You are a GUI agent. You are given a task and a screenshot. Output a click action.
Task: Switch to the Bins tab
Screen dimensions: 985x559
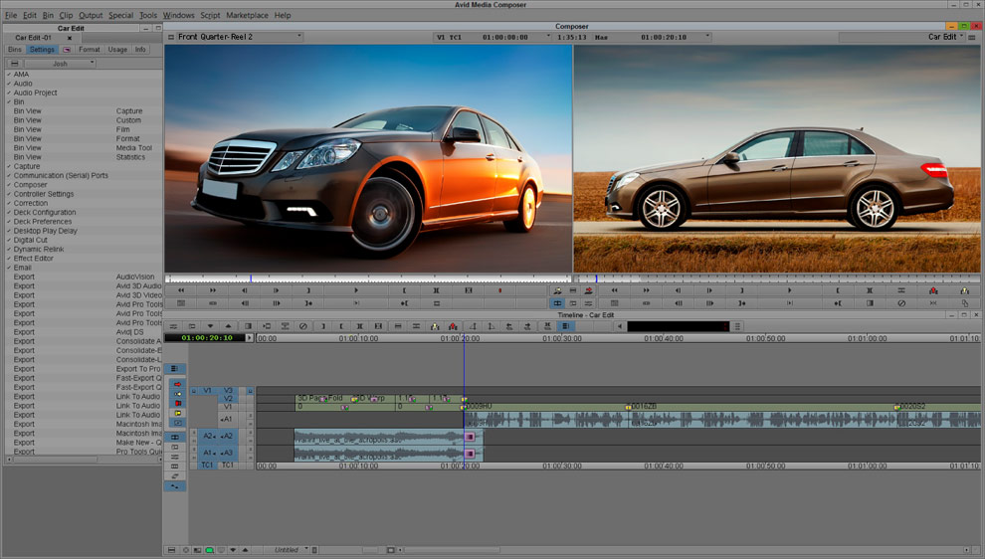(14, 49)
